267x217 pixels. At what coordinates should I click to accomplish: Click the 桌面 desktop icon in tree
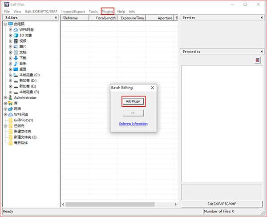click(x=16, y=69)
